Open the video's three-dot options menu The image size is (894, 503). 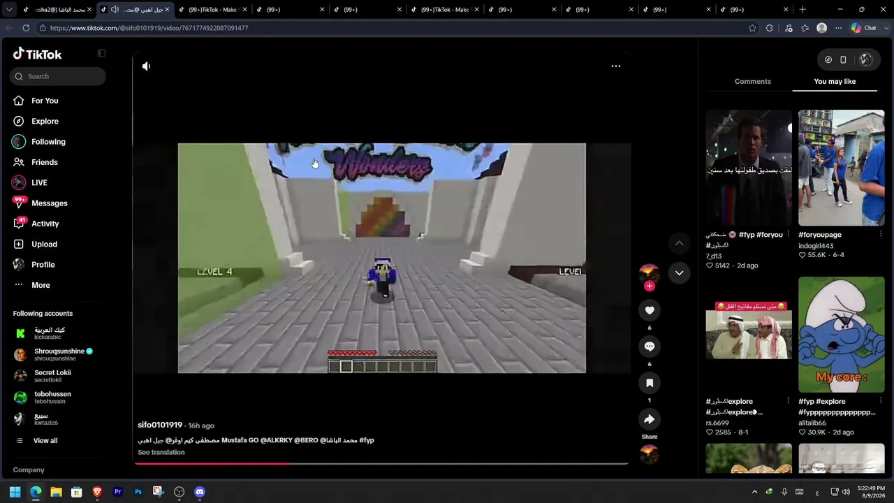pyautogui.click(x=616, y=66)
